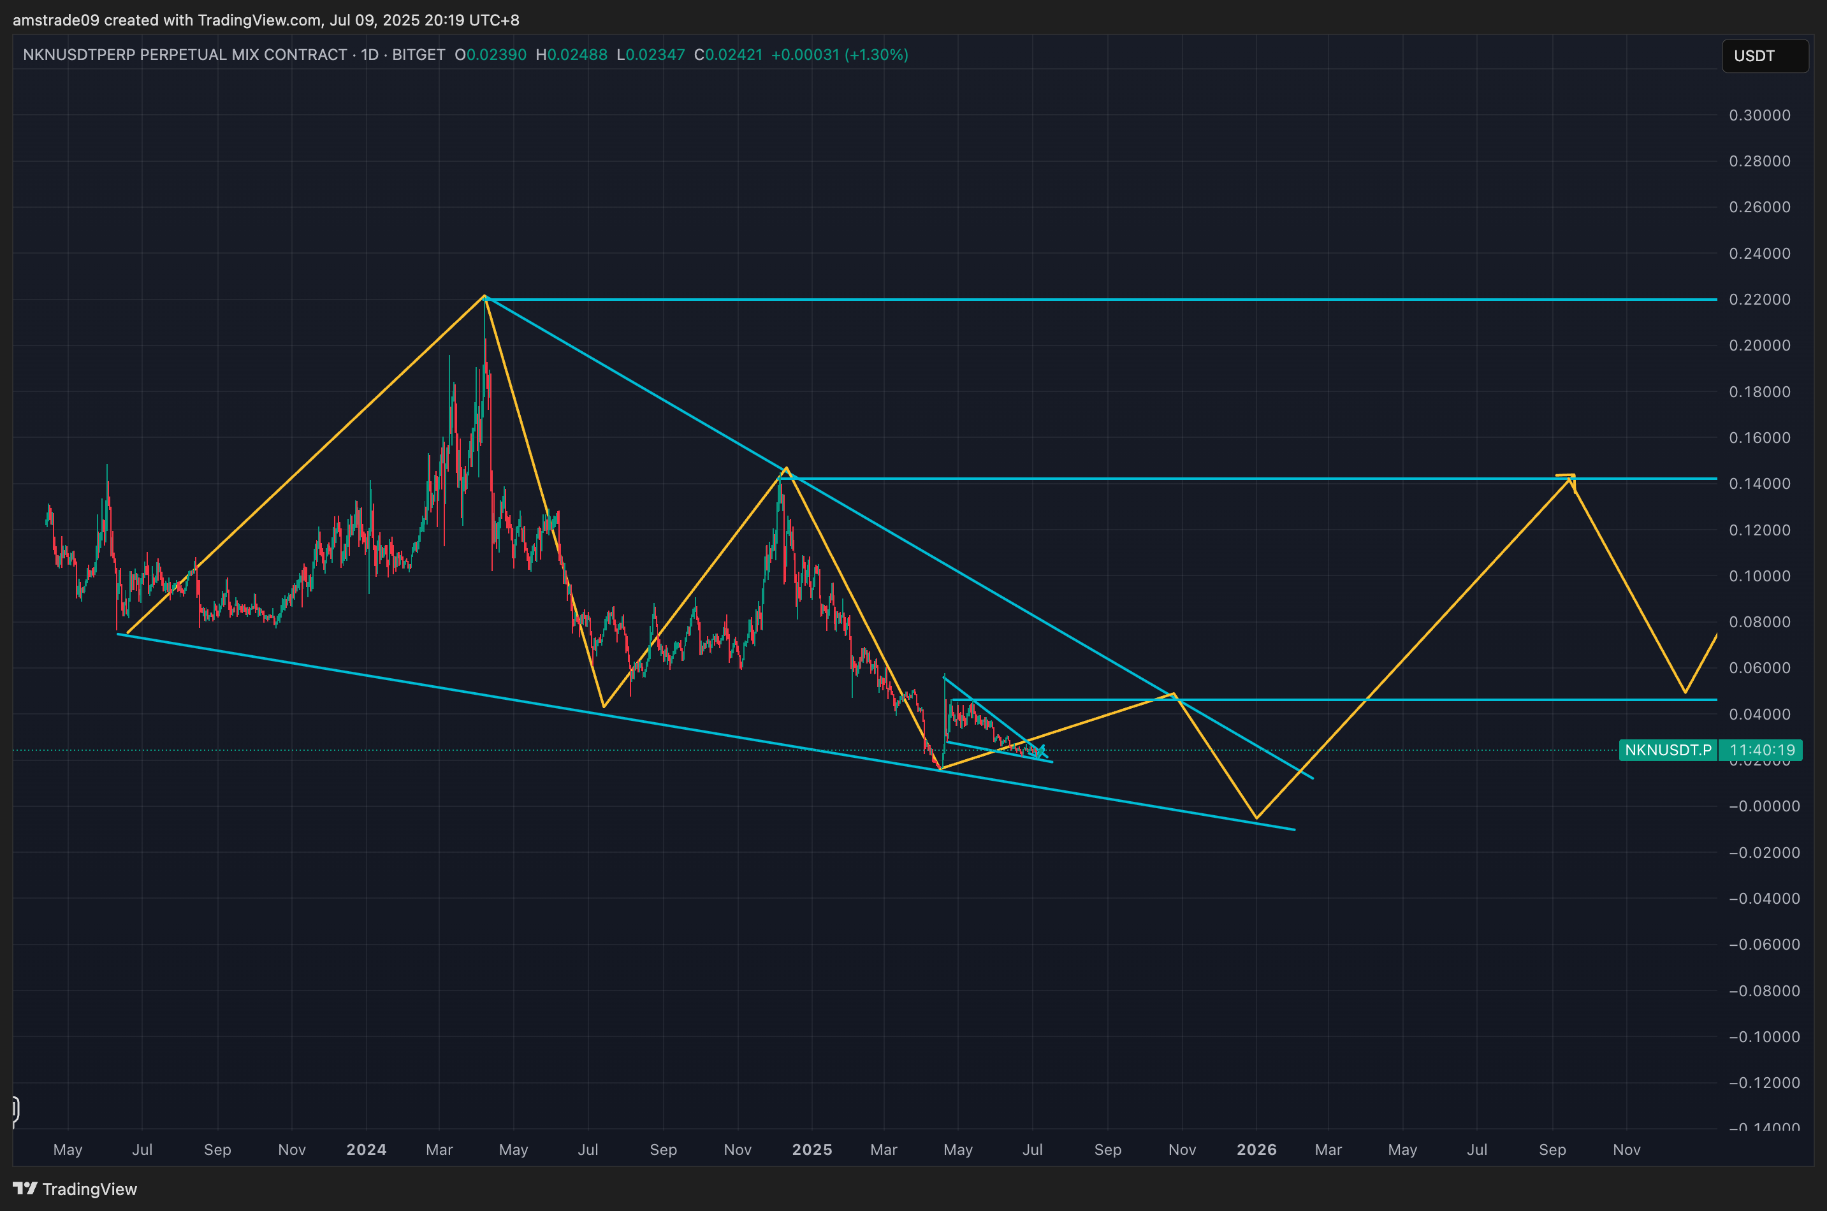Viewport: 1827px width, 1211px height.
Task: Click the NKNUSDTPERP PERPETUAL MIX CONTRACT title
Action: pos(185,55)
